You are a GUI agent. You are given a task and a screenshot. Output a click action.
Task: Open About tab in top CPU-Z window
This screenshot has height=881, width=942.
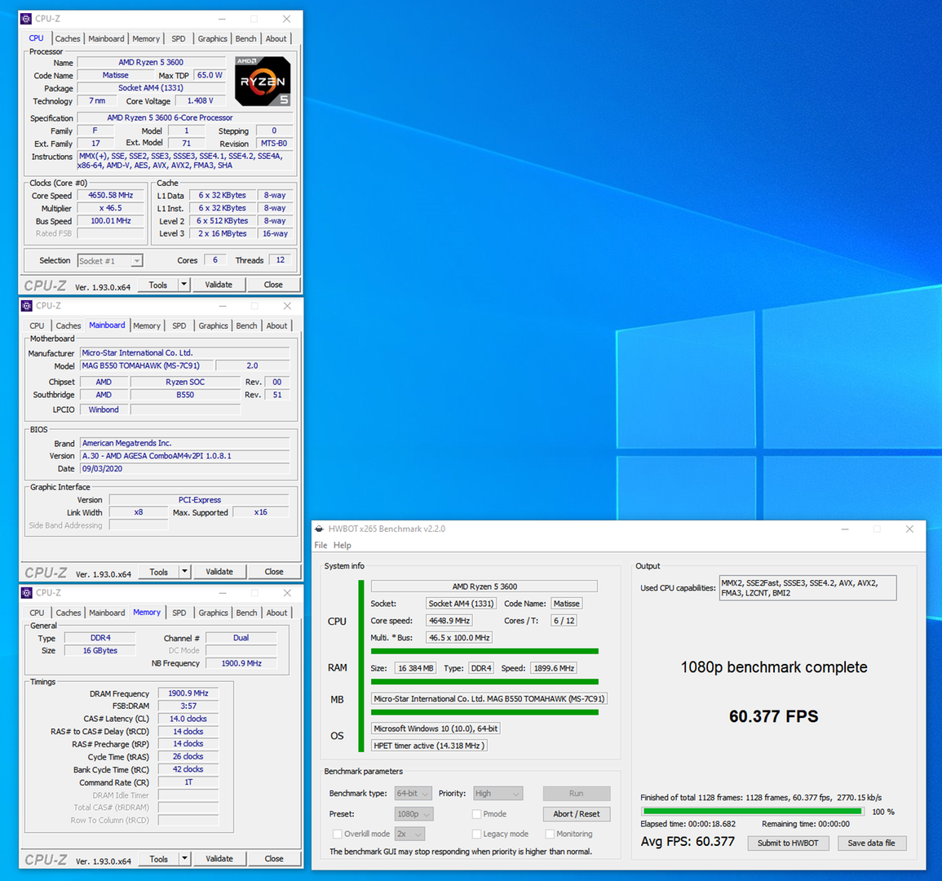pyautogui.click(x=276, y=38)
